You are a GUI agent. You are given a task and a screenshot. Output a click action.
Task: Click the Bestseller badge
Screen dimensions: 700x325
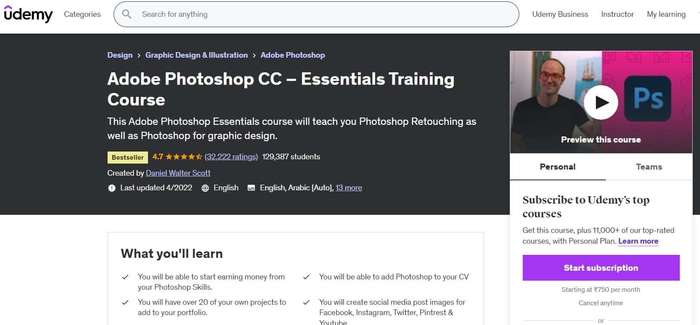point(128,158)
